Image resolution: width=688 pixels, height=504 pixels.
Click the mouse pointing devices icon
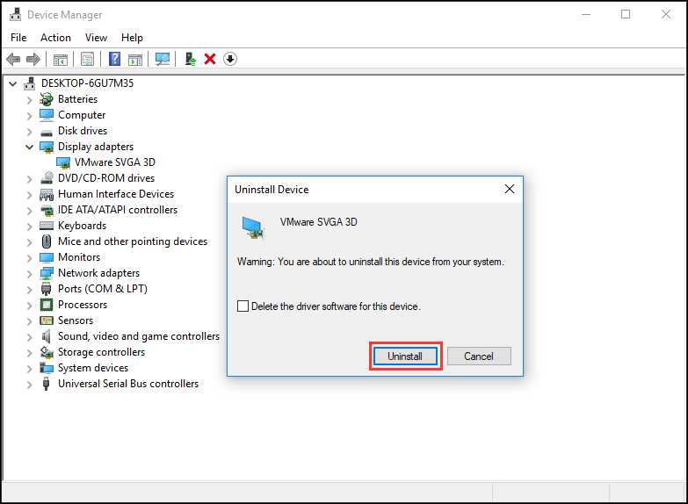coord(47,241)
